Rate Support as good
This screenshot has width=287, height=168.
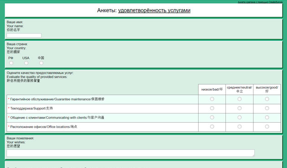click(267, 108)
